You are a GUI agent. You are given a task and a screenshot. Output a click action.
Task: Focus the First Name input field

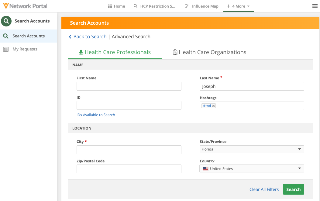(x=129, y=86)
